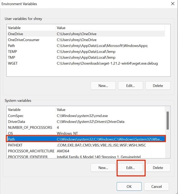The height and width of the screenshot is (194, 178).
Task: Click the system variables scrollbar thumb
Action: (167, 121)
